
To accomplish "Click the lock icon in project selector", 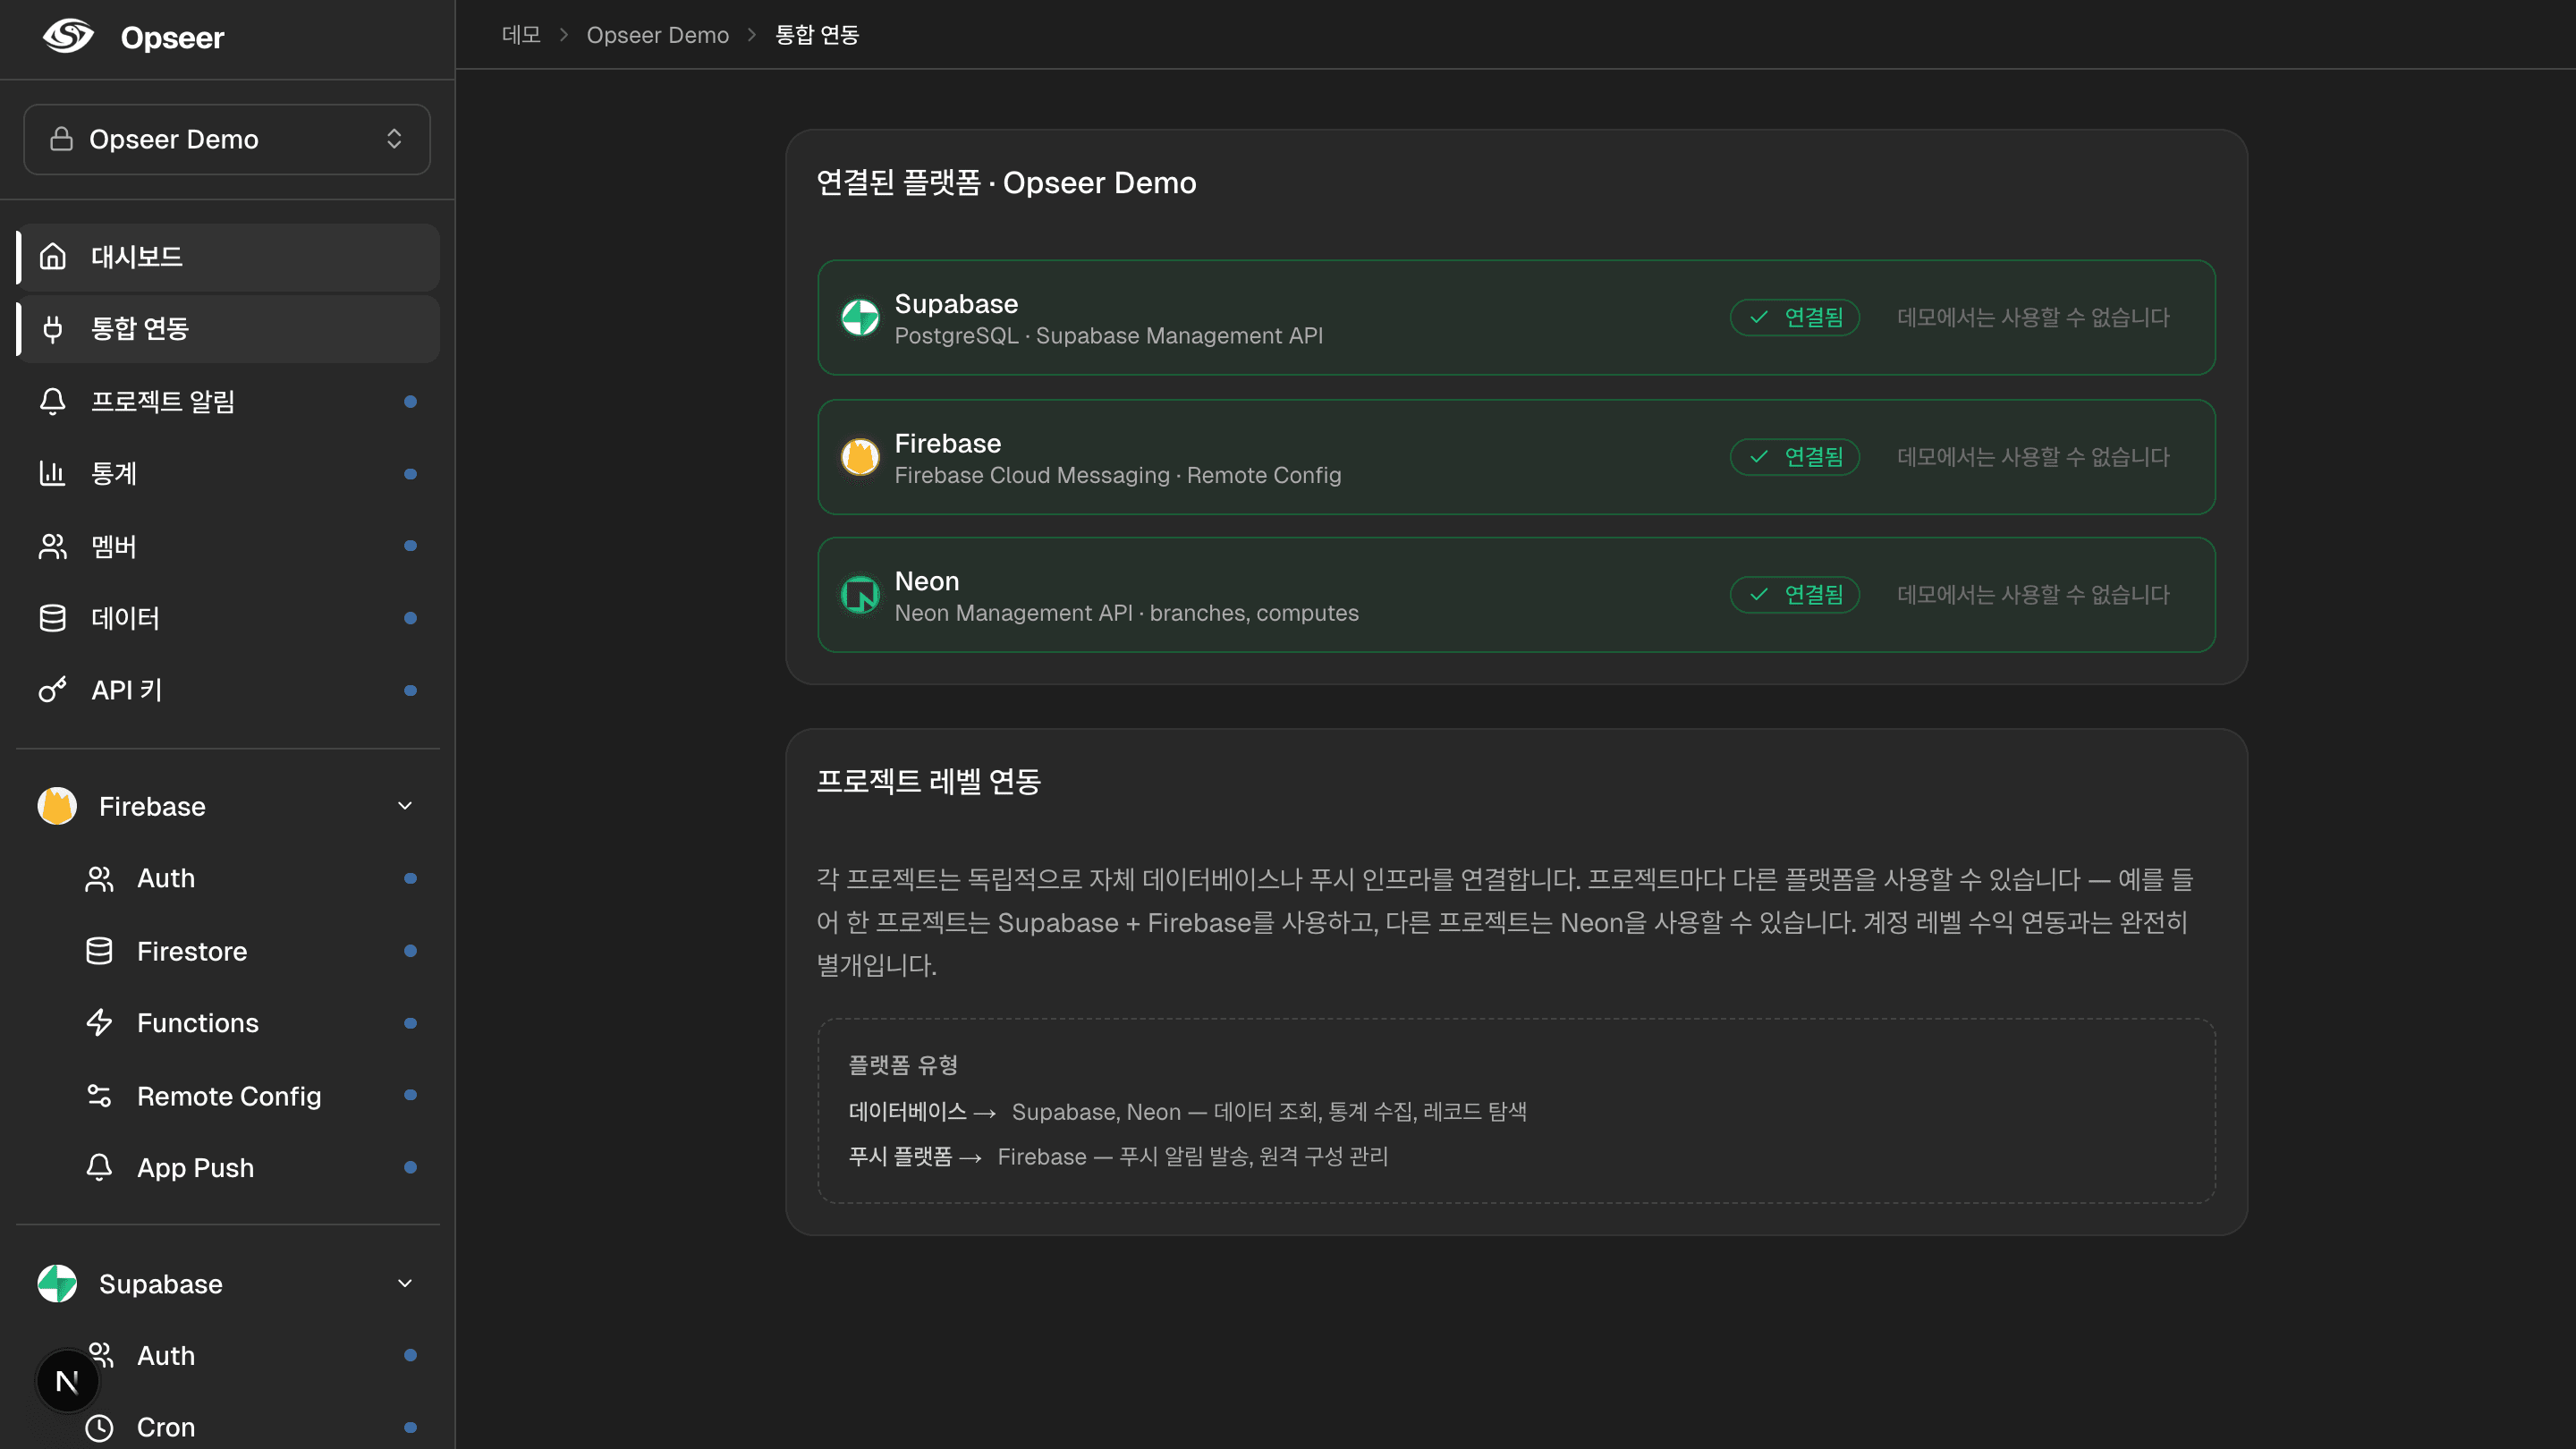I will 61,139.
